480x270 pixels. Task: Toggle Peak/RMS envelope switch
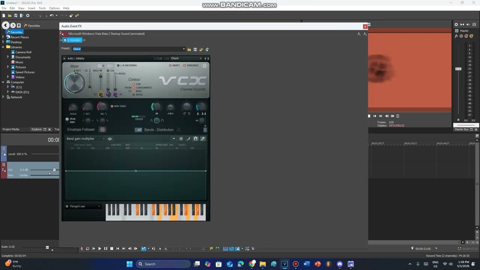67,120
